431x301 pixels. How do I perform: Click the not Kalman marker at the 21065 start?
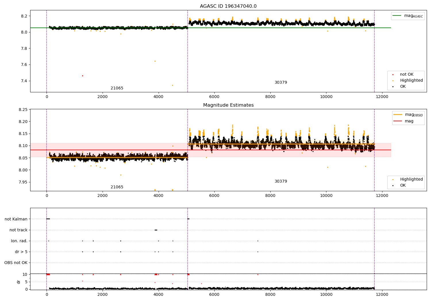48,219
